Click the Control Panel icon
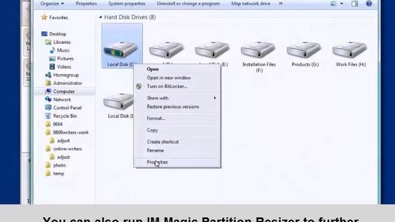 pos(48,107)
